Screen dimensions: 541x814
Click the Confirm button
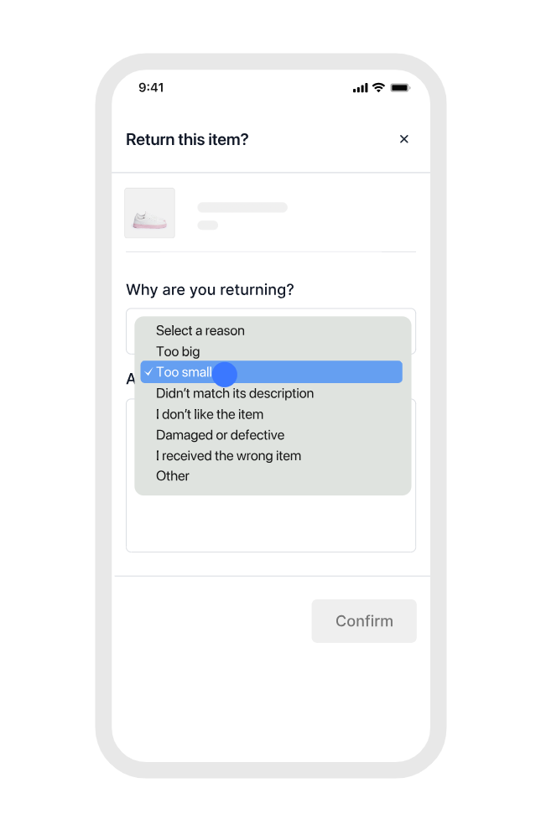[x=364, y=621]
